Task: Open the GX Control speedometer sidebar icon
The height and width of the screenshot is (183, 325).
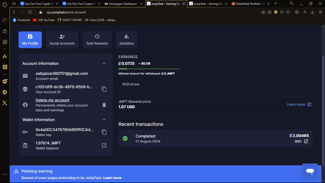Action: pyautogui.click(x=5, y=20)
